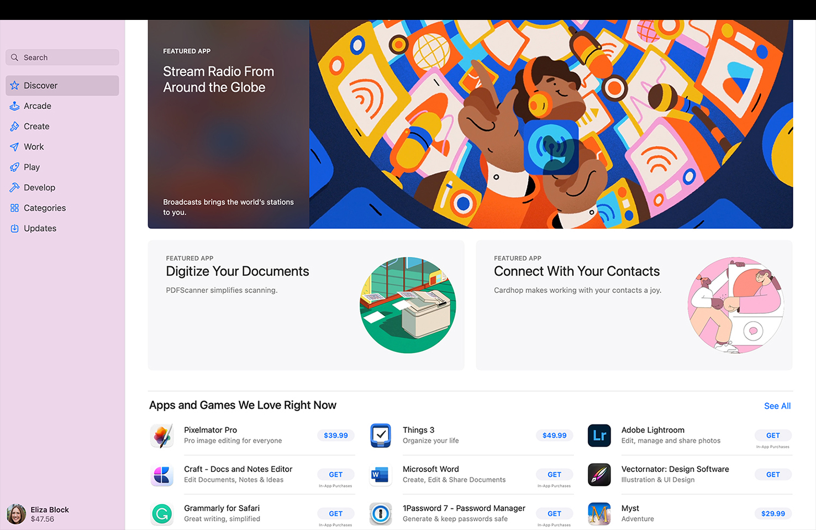Click the Arcade joystick icon
The image size is (816, 530).
14,106
